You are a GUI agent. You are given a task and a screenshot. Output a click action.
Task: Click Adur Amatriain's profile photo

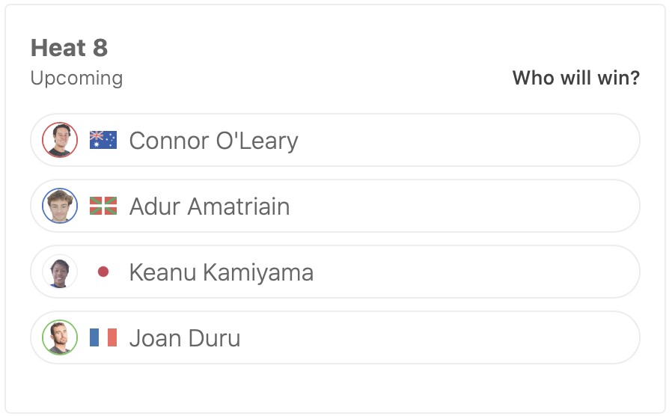[x=60, y=206]
